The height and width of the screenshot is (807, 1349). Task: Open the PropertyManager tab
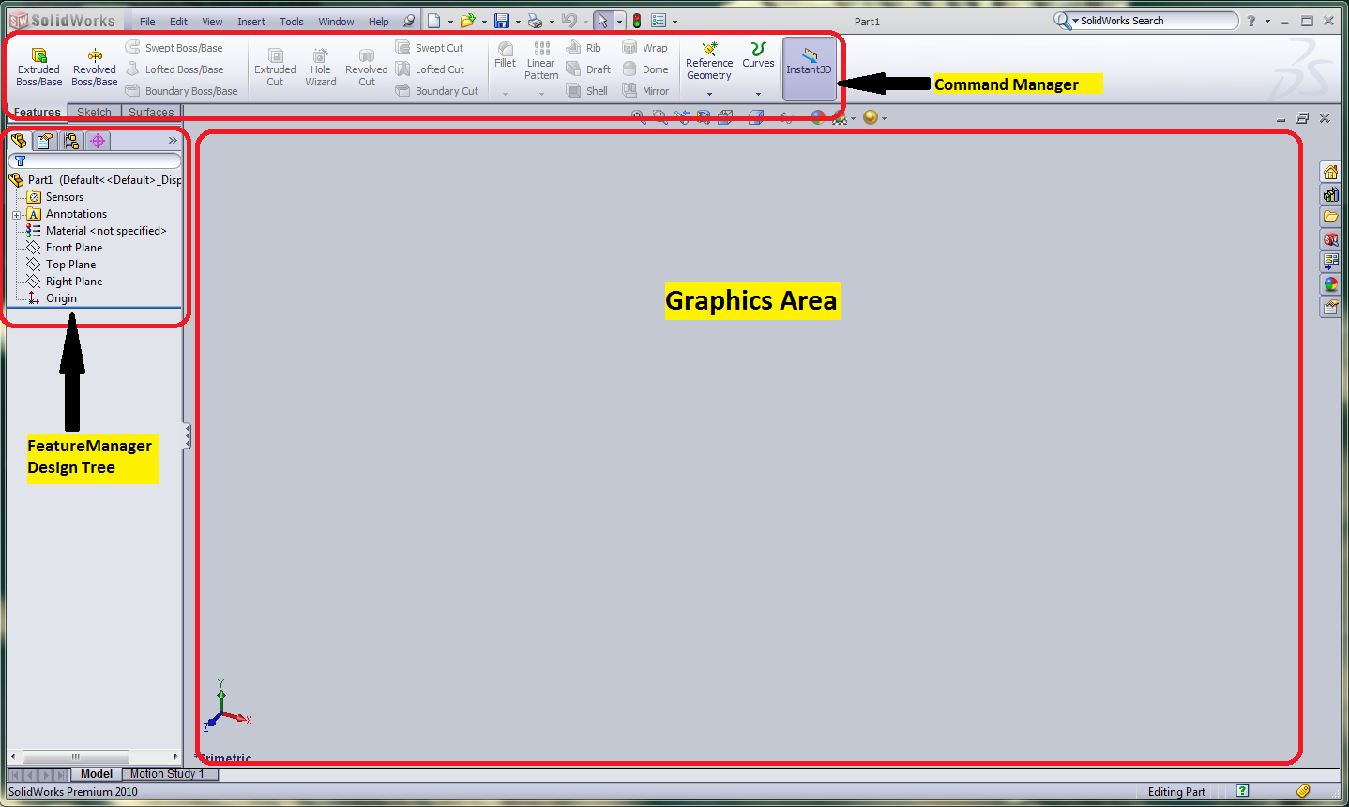44,141
